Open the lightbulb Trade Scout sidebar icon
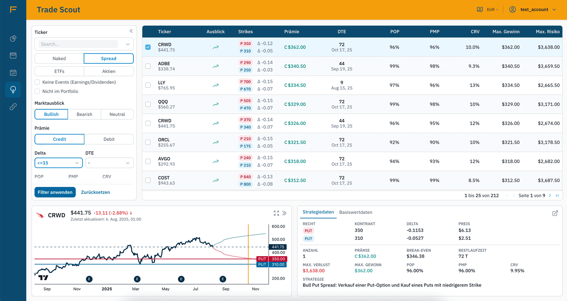 pos(13,90)
